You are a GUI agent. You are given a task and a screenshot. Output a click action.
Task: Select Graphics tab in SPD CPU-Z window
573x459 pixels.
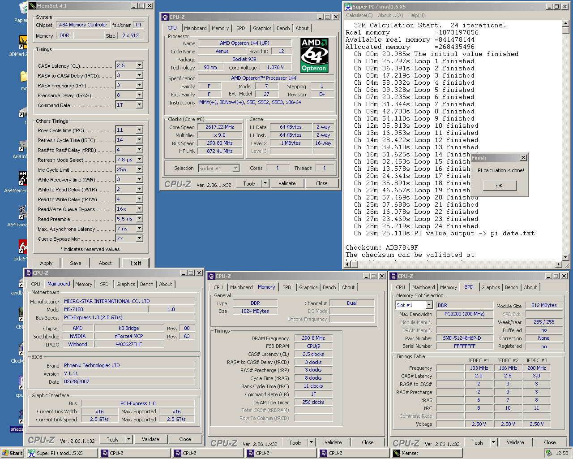click(491, 287)
